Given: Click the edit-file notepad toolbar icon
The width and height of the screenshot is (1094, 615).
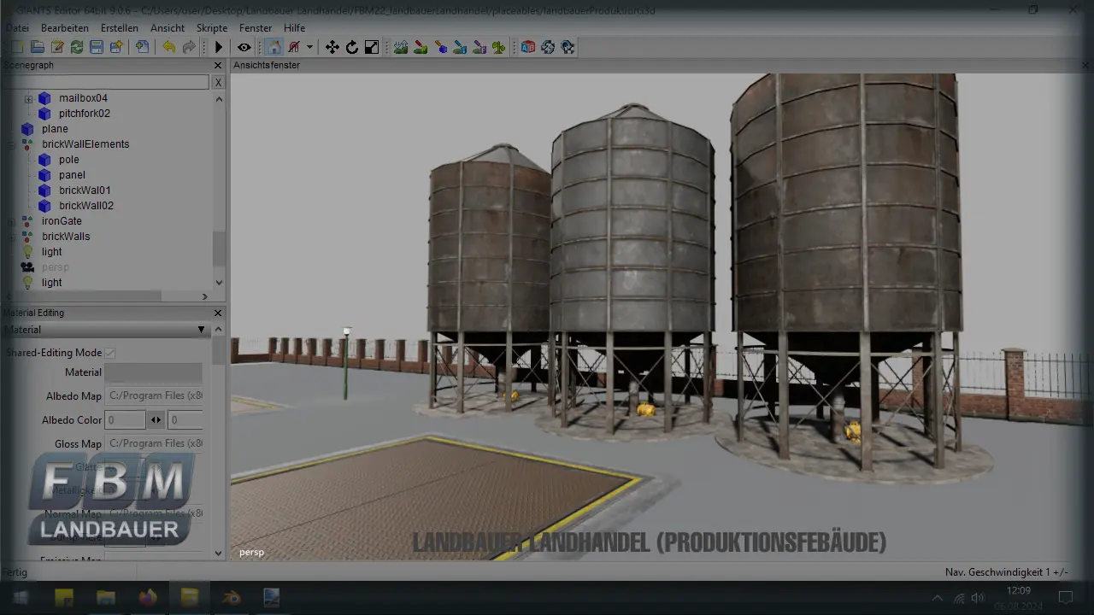Looking at the screenshot, I should [57, 47].
